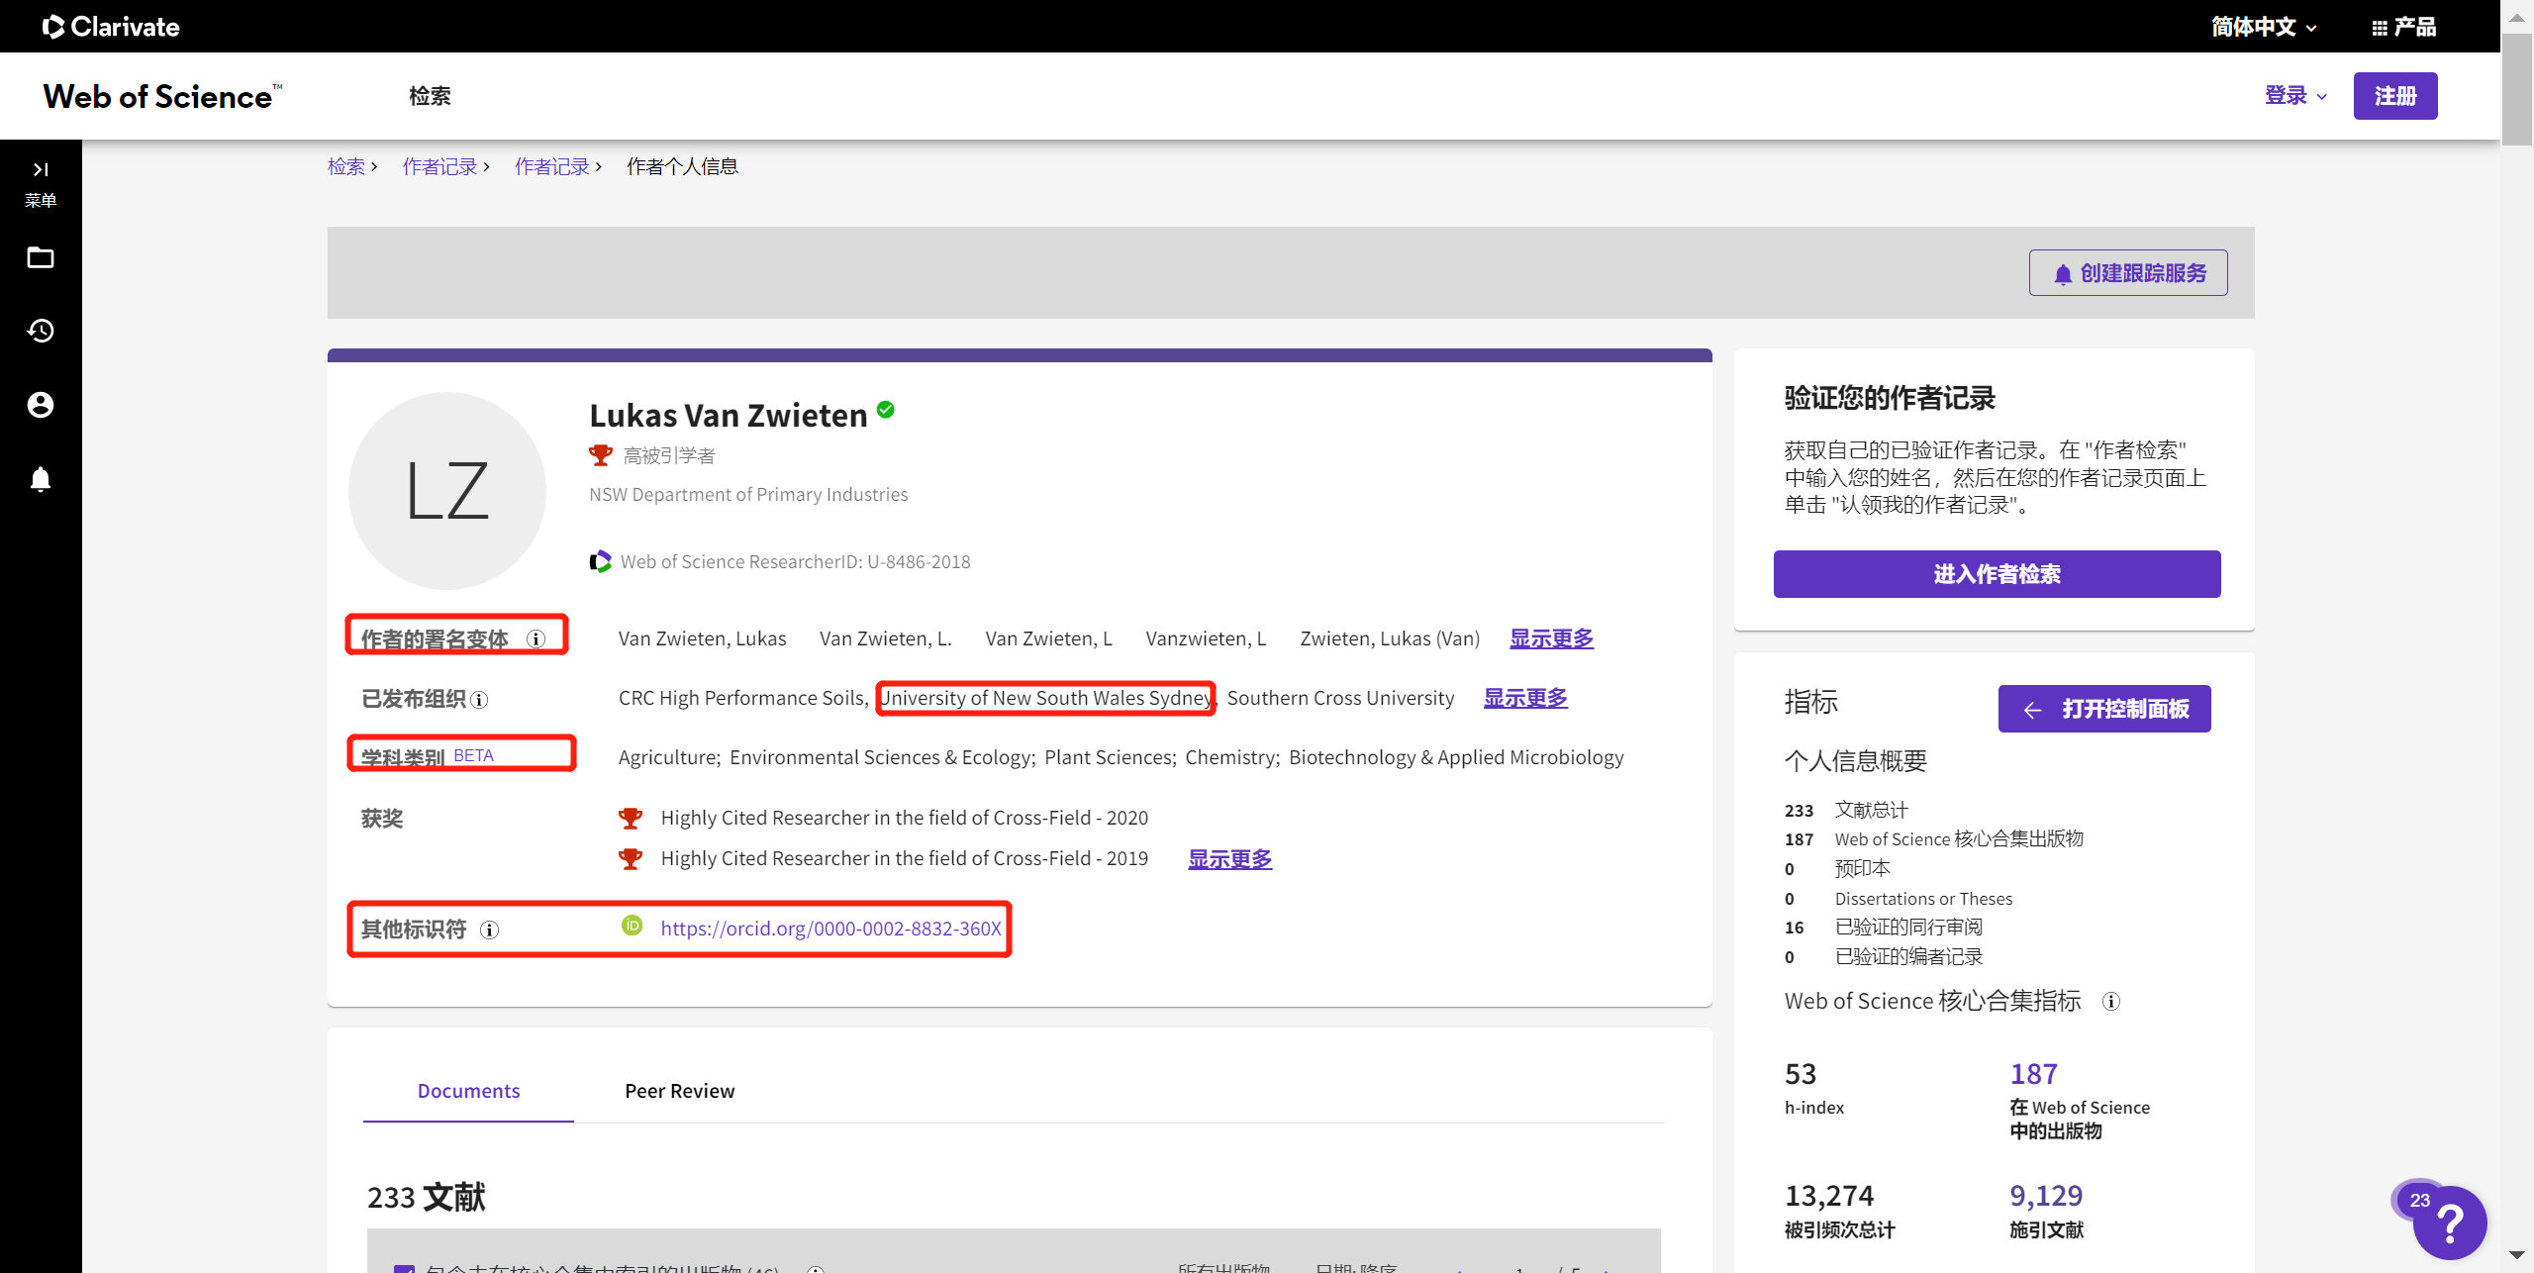Click the 创建跟踪服务 alert button
This screenshot has width=2534, height=1273.
(2128, 273)
